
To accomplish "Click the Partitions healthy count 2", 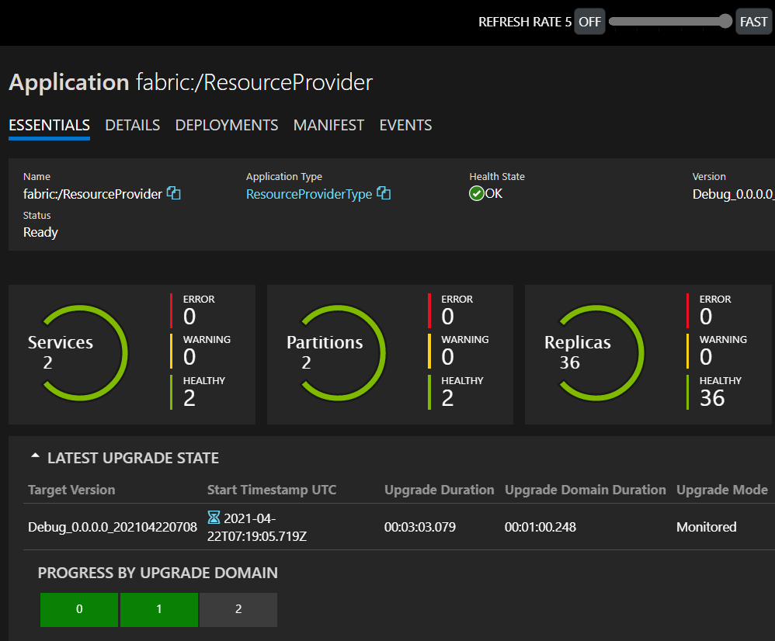I will (x=447, y=398).
